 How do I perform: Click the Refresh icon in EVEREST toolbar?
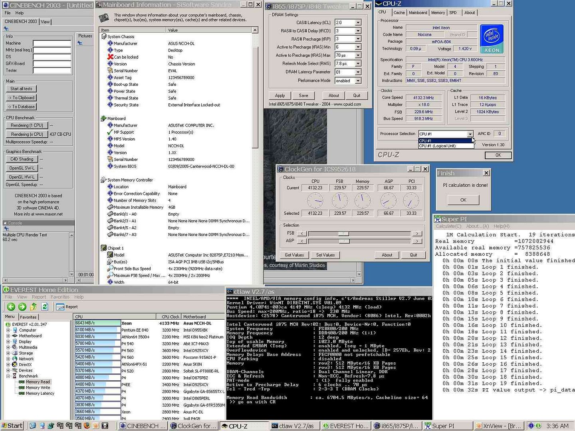tap(45, 306)
